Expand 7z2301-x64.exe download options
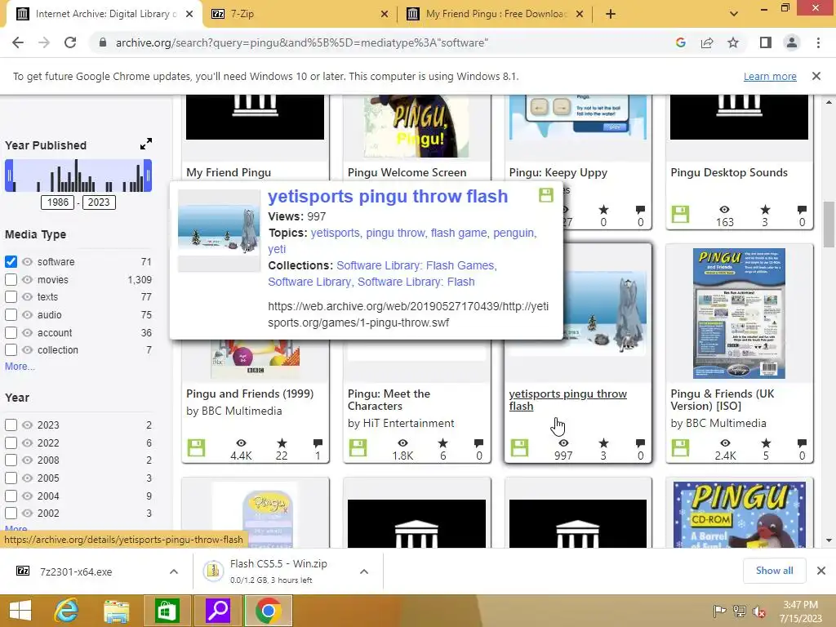The image size is (836, 627). pos(174,571)
